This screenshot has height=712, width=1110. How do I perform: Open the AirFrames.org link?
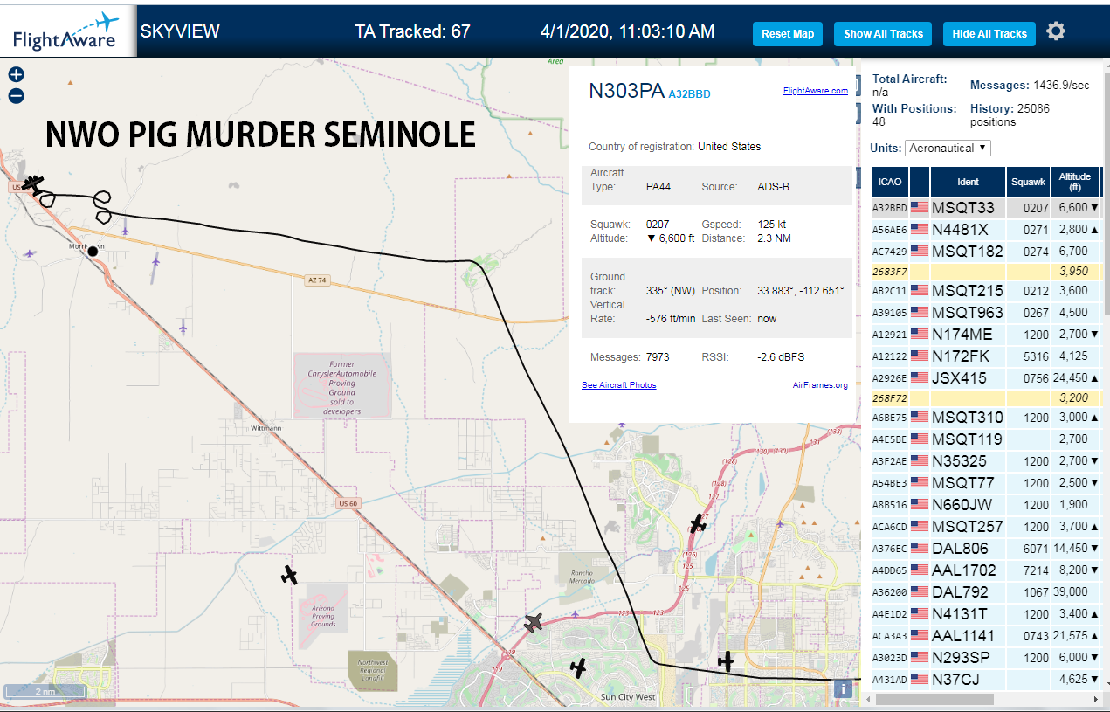point(820,385)
